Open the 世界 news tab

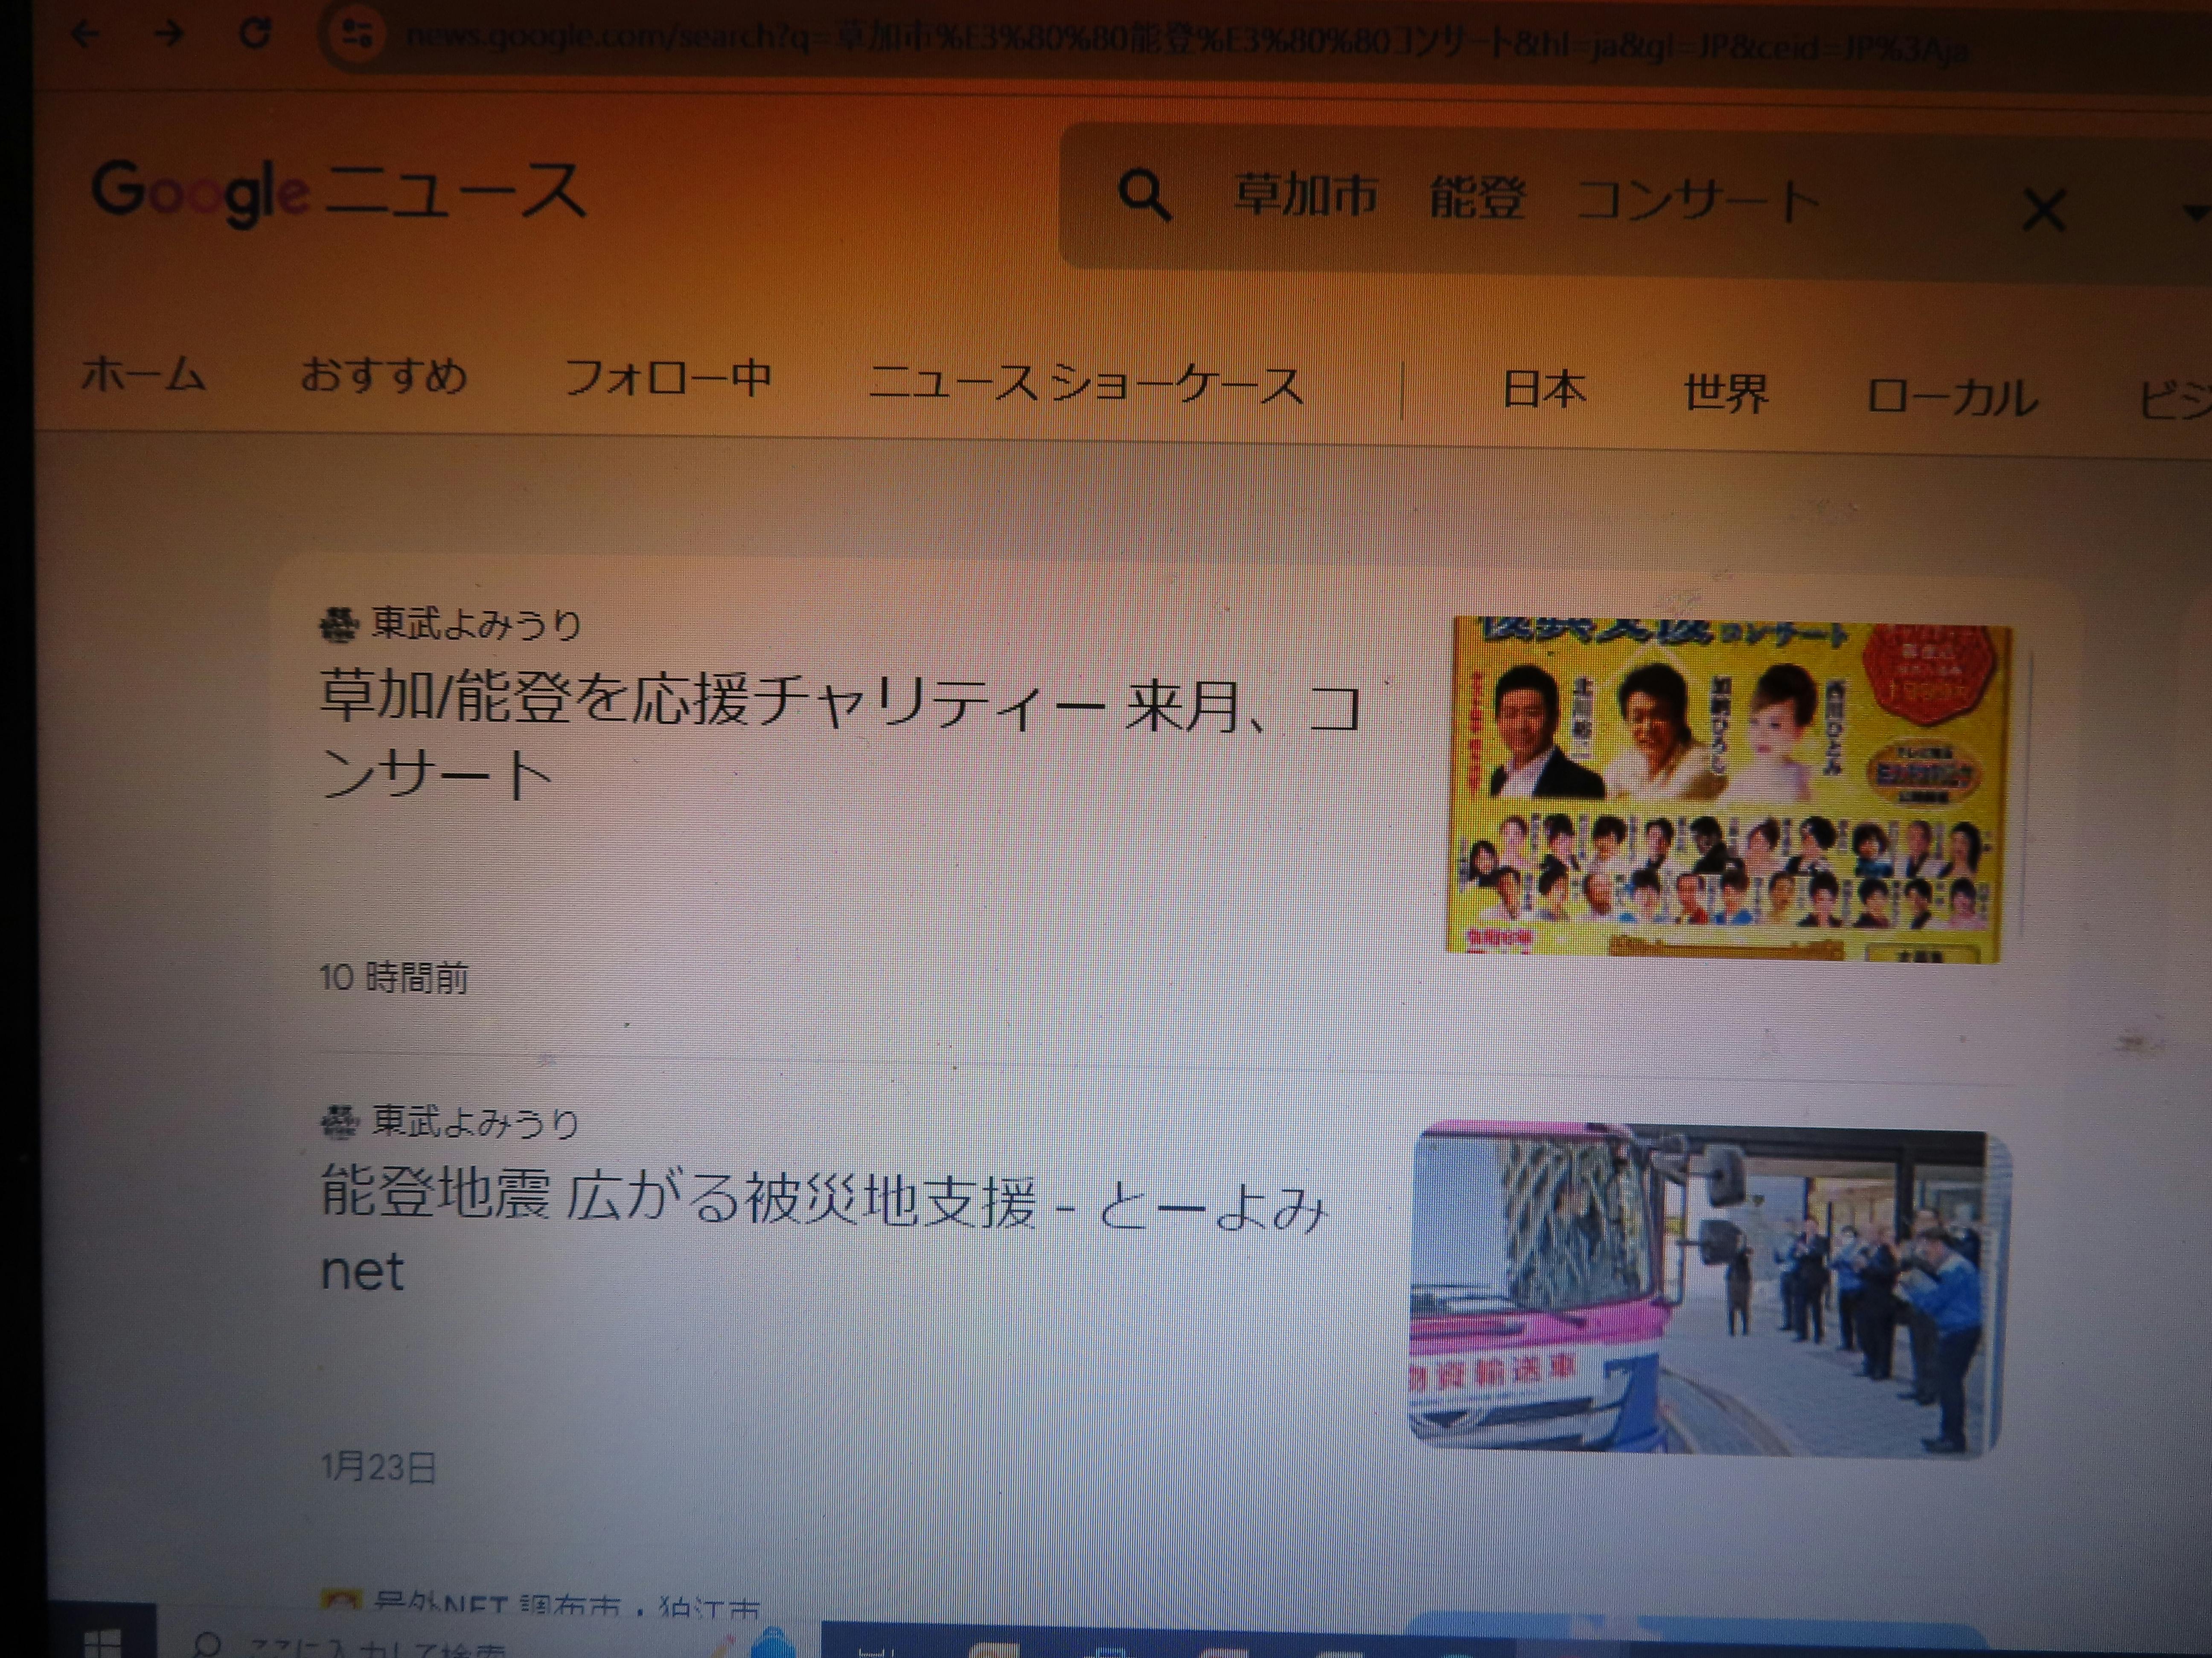(1726, 393)
